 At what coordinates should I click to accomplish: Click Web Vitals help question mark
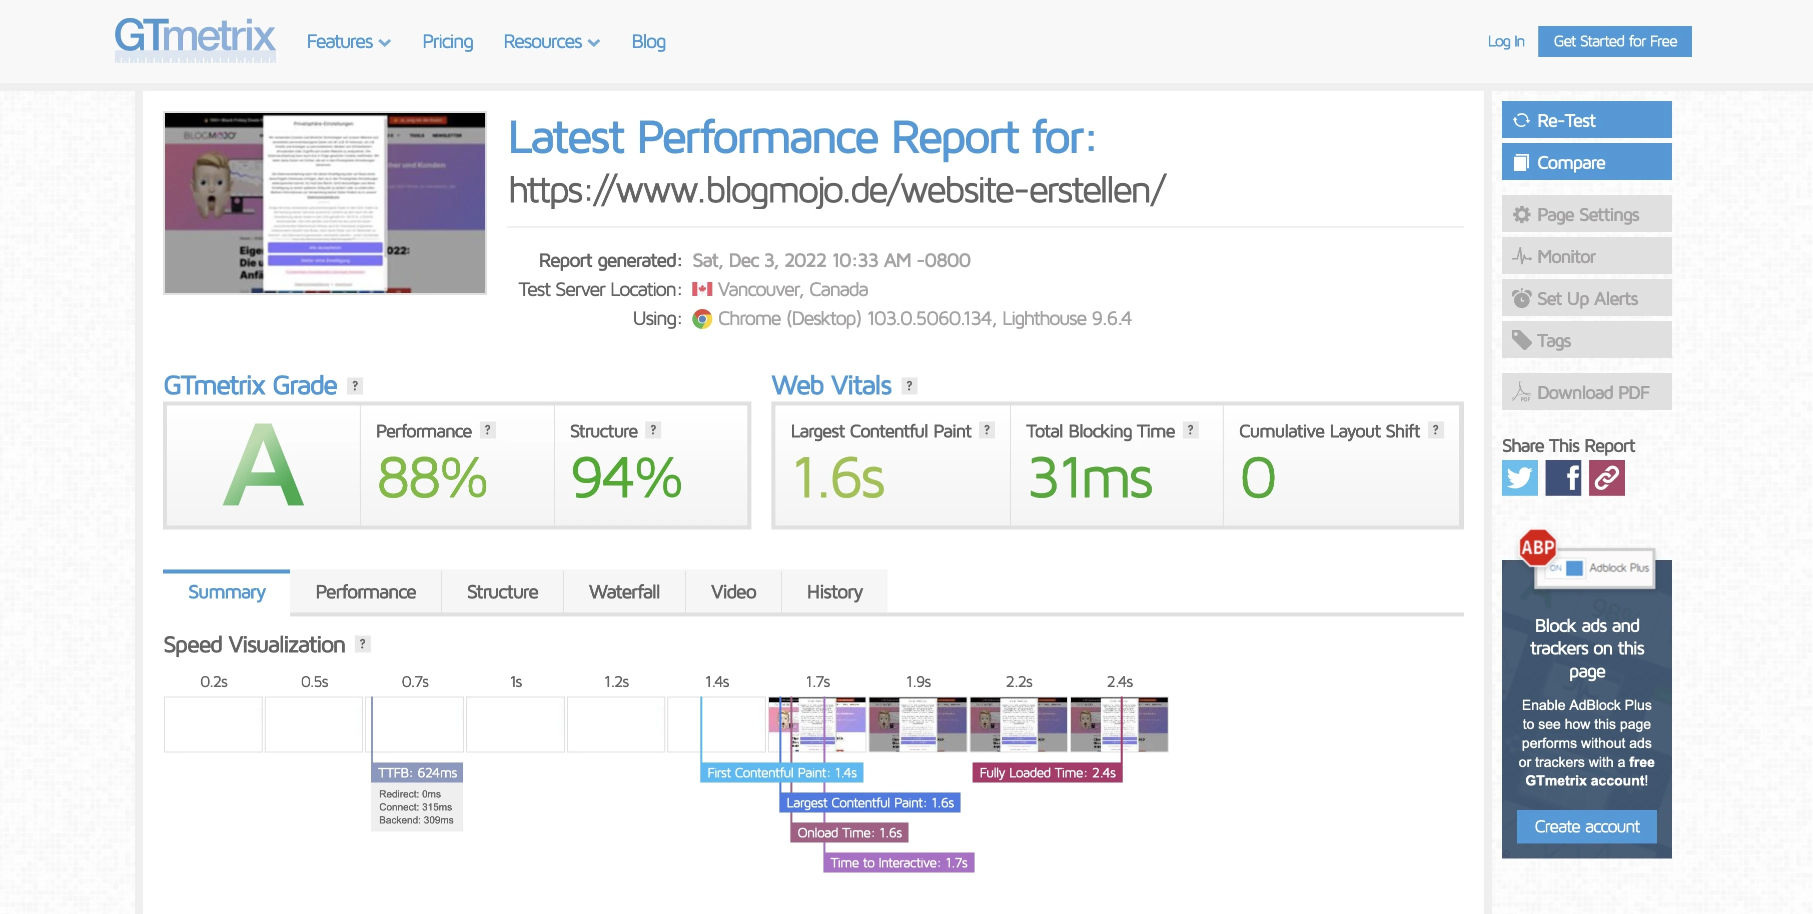click(910, 385)
